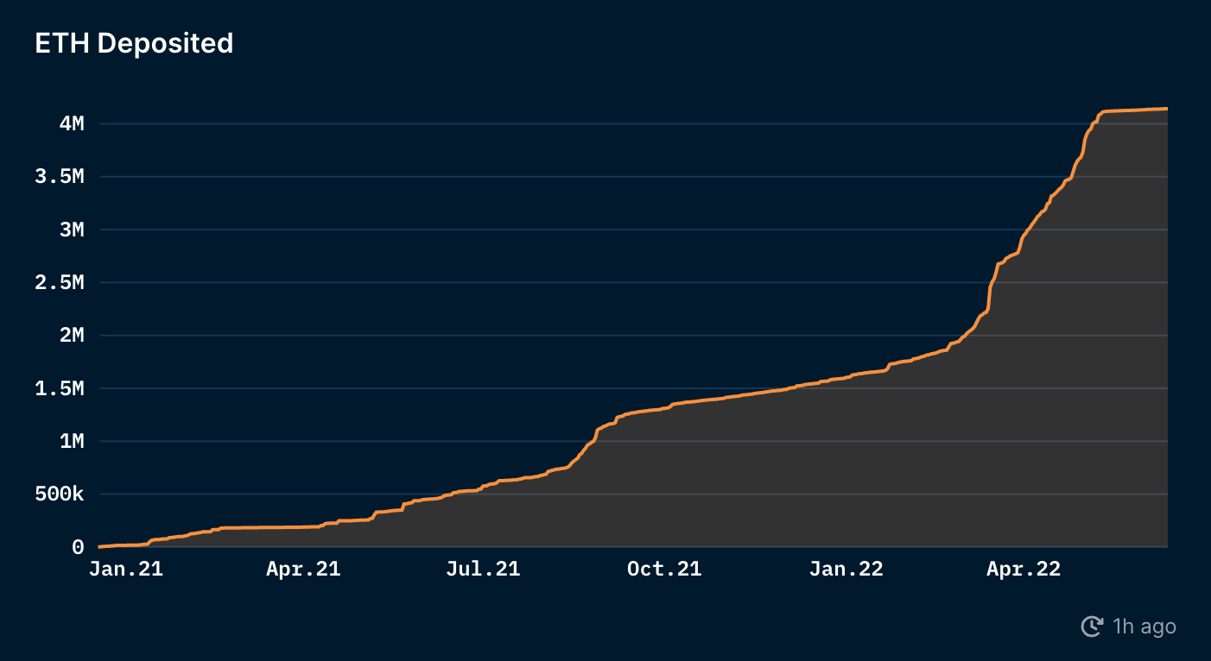The height and width of the screenshot is (661, 1211).
Task: Click the "1h ago" last-updated text
Action: point(1144,626)
